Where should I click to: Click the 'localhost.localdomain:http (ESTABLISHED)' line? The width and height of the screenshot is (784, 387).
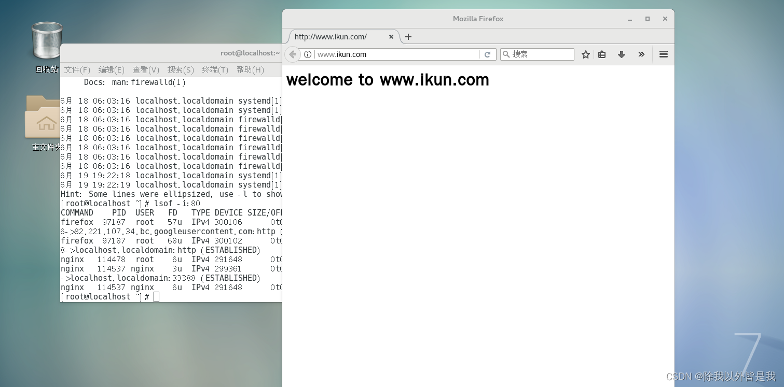point(160,250)
